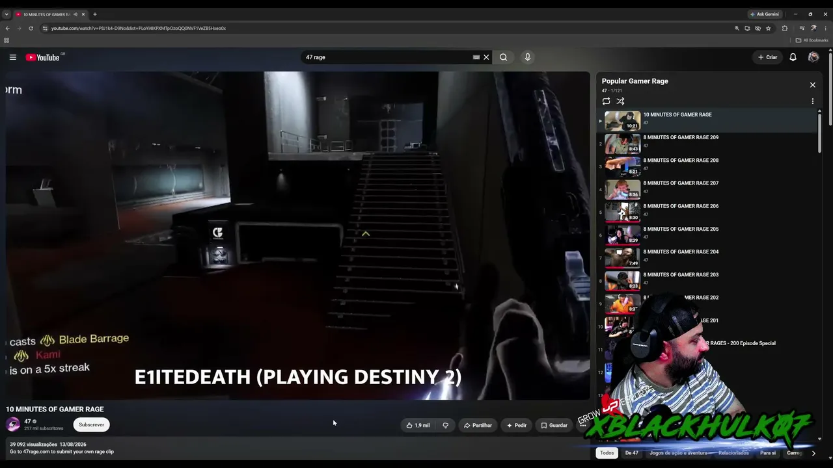Open playlist panel three-dot options menu
The width and height of the screenshot is (833, 468).
click(812, 101)
